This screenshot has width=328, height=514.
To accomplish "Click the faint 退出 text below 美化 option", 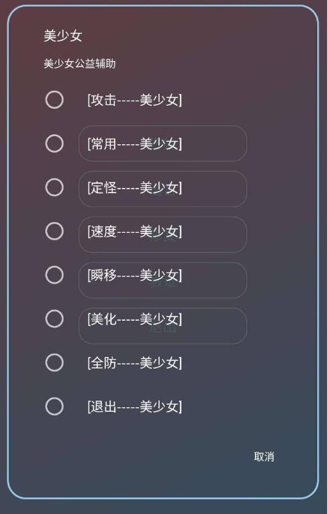I will 163,328.
